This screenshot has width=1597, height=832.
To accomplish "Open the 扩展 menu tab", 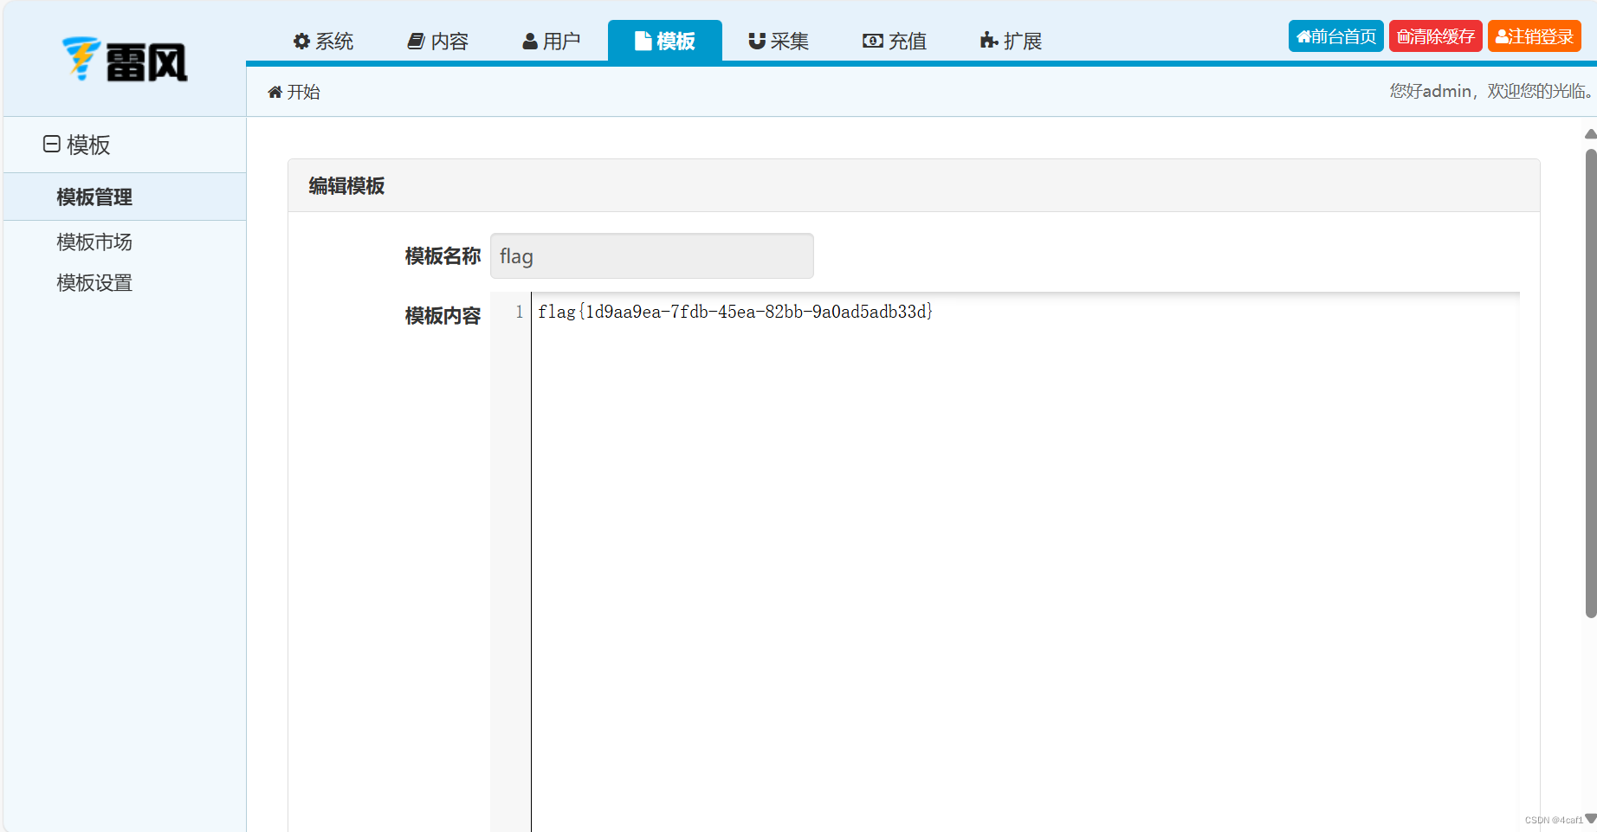I will coord(1011,41).
